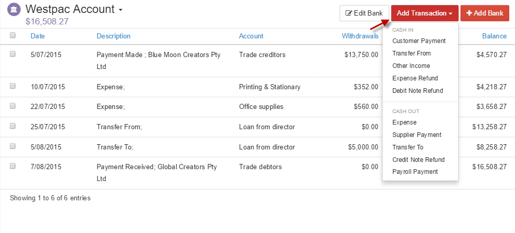Click the $4,570.27 balance value

click(x=492, y=55)
